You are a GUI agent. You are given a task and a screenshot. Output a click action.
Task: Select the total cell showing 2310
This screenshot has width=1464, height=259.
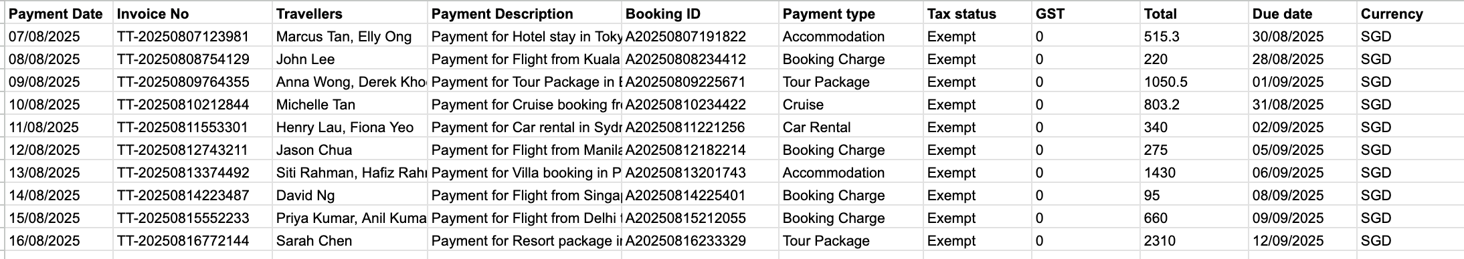pyautogui.click(x=1194, y=241)
